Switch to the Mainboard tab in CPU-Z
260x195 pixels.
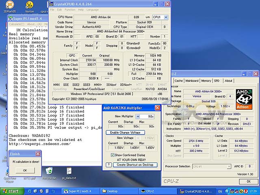click(192, 81)
